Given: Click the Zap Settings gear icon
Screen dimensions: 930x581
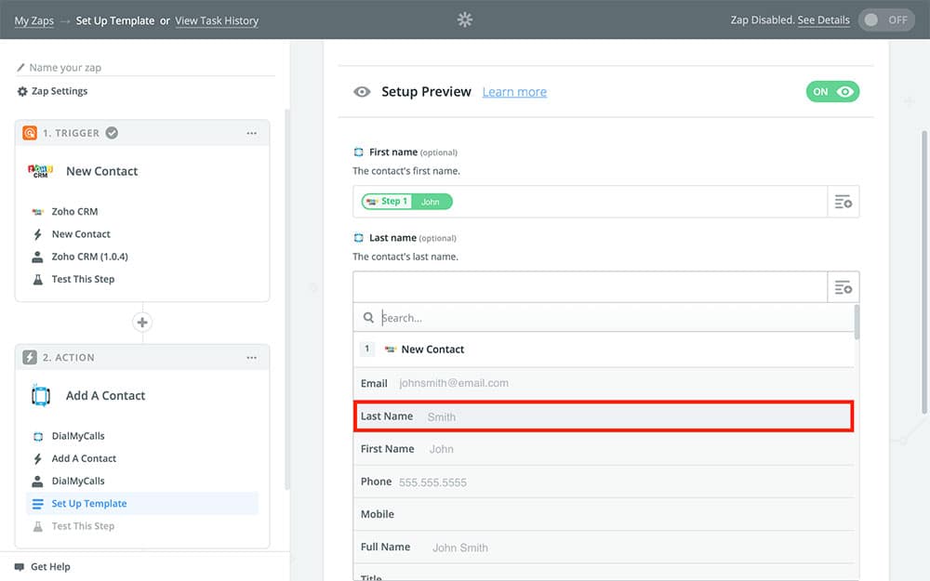Looking at the screenshot, I should (22, 91).
